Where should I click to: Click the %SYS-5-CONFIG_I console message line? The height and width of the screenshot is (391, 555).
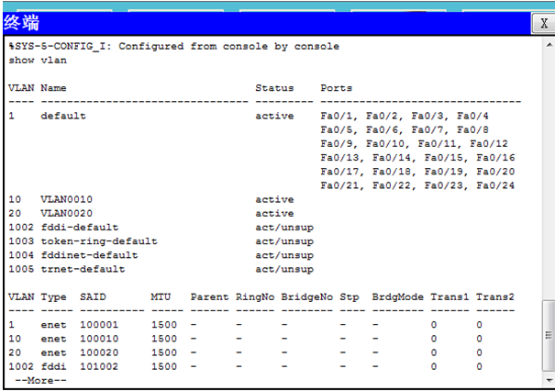174,46
